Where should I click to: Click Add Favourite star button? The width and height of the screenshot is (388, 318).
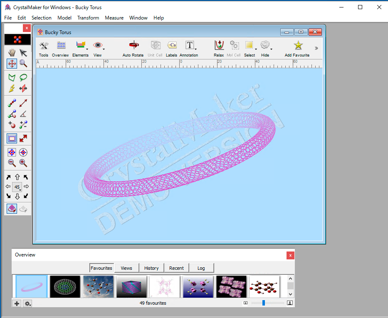pyautogui.click(x=297, y=49)
